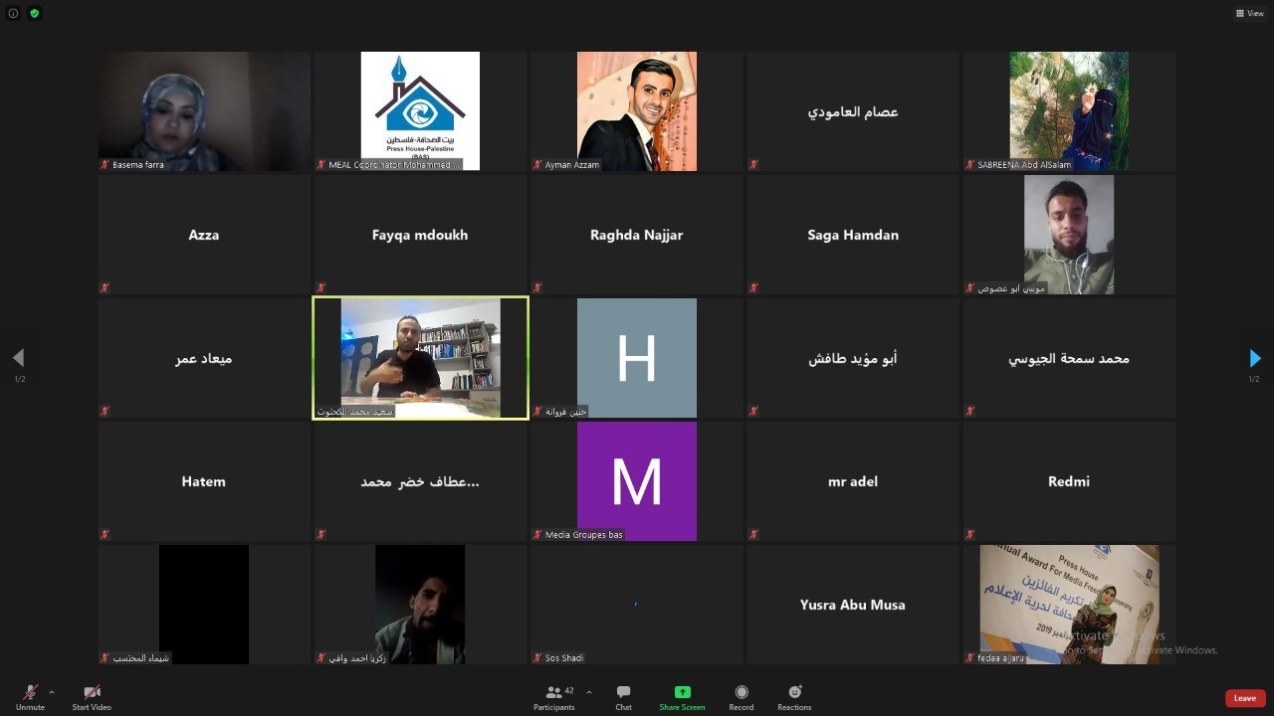The width and height of the screenshot is (1274, 716).
Task: Unmute the microphone
Action: [x=30, y=697]
